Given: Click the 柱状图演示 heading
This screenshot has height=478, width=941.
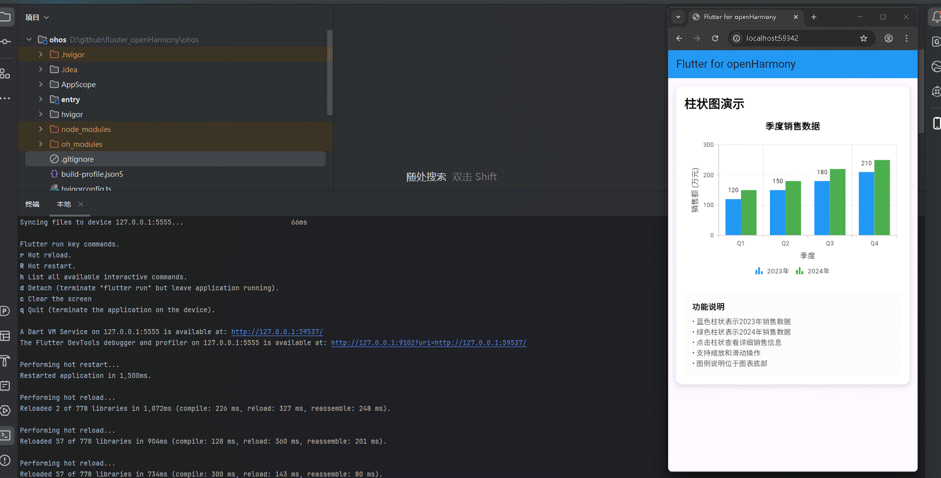Looking at the screenshot, I should point(714,104).
